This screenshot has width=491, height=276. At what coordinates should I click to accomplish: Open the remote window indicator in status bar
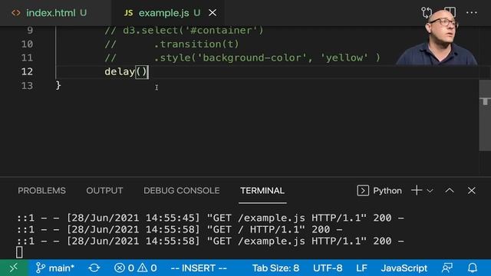[14, 268]
